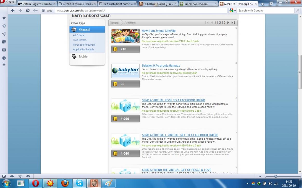Click the Search with Google input field

pos(265,11)
